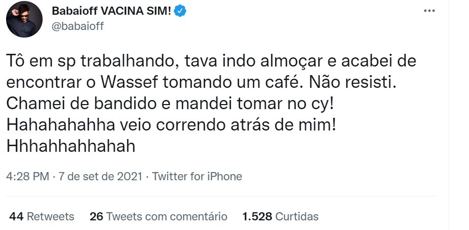Image resolution: width=469 pixels, height=230 pixels.
Task: Open the Babaioff VACINA SIM! display name
Action: coord(112,11)
